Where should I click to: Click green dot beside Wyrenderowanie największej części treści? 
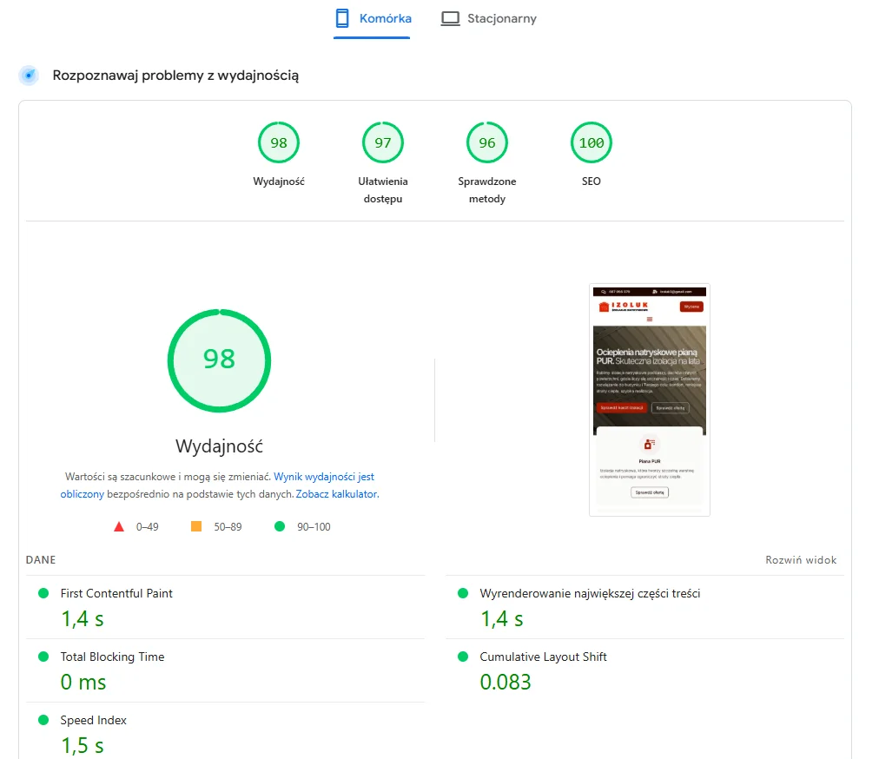click(x=463, y=593)
